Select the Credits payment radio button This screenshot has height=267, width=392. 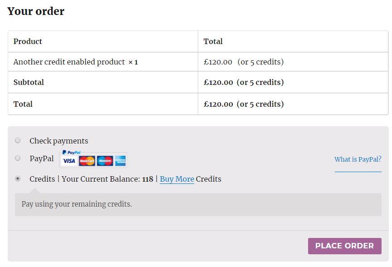click(x=18, y=178)
